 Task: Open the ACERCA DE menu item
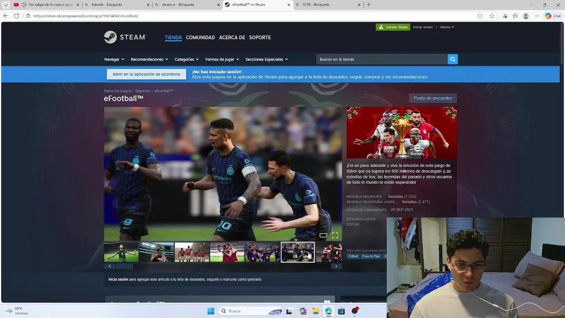232,38
